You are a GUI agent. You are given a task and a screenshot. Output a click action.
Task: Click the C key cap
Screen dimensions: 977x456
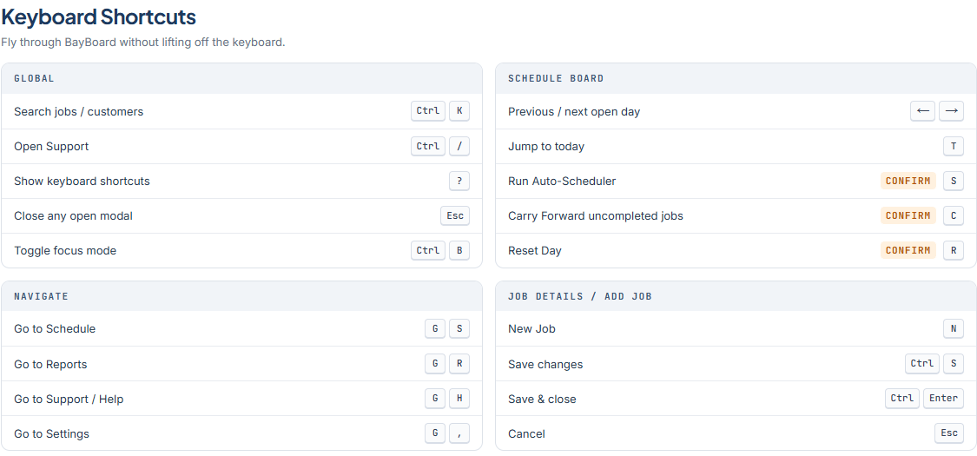click(x=954, y=216)
